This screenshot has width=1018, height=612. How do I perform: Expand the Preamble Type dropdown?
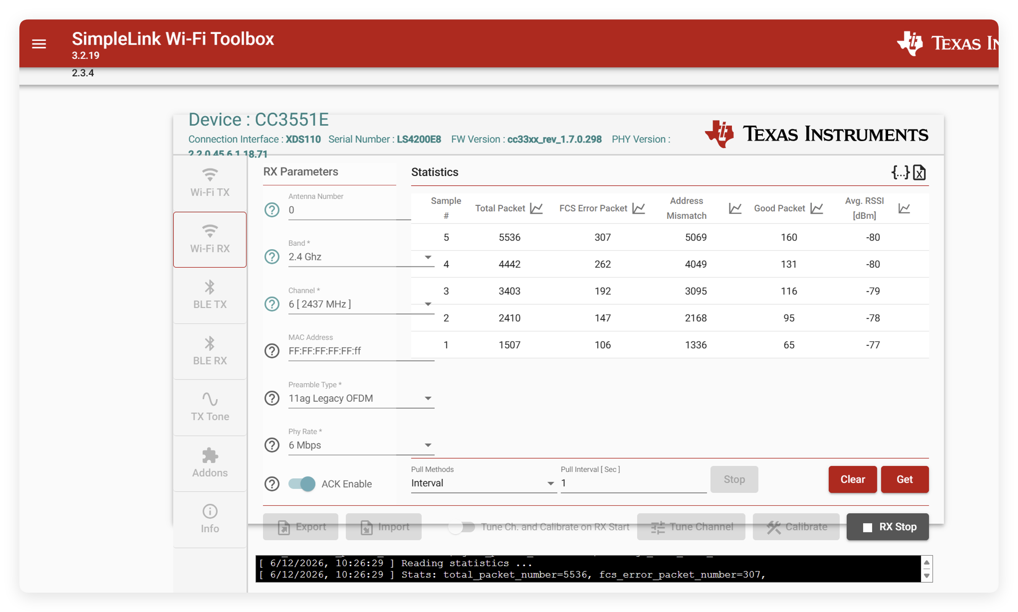[428, 398]
